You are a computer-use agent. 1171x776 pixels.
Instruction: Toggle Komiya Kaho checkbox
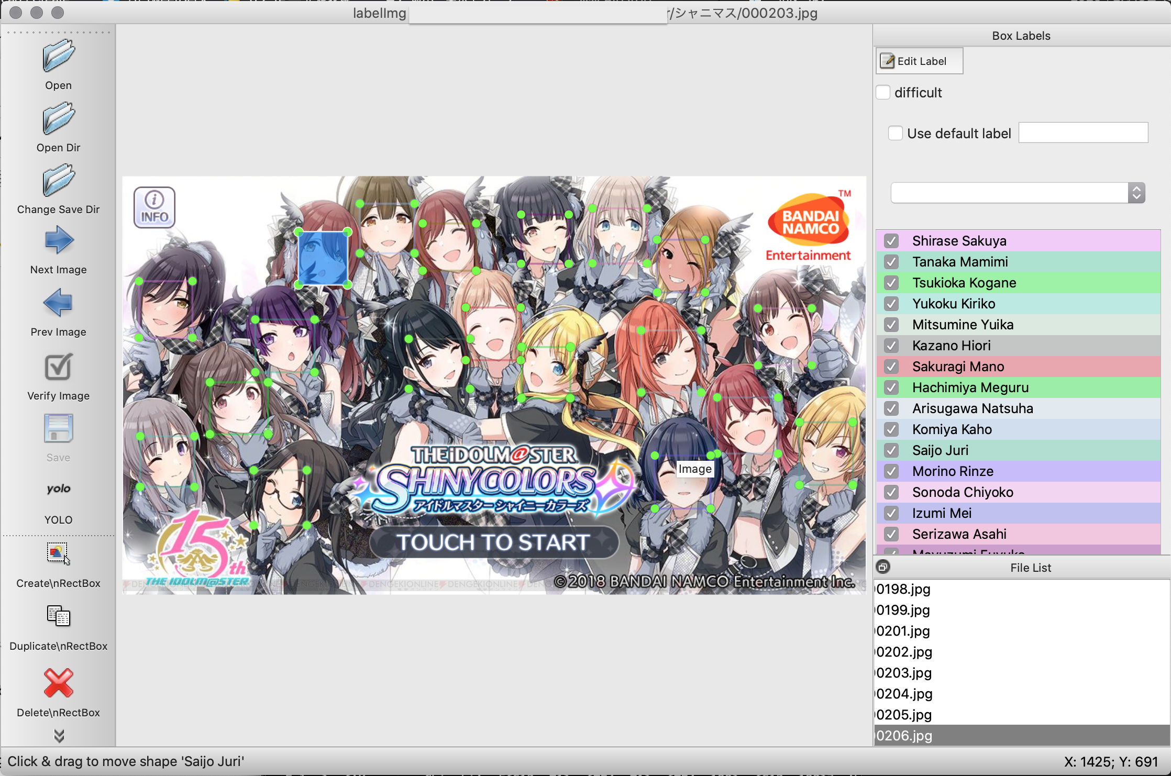click(891, 429)
